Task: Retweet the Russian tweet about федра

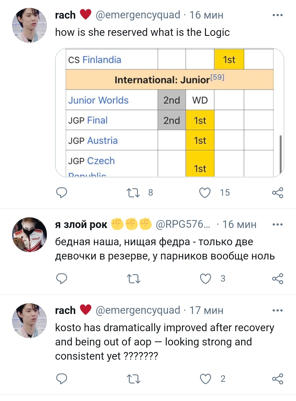Action: [133, 279]
